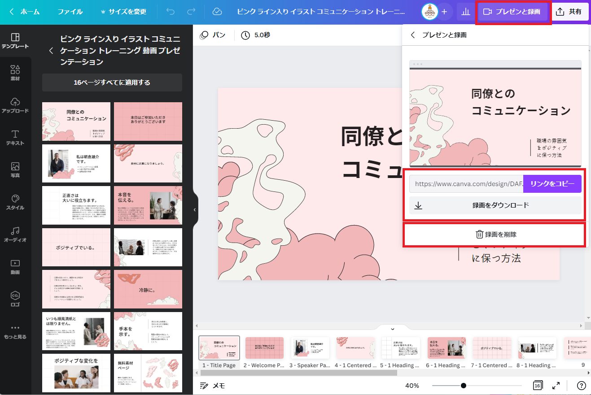Open the ファイル menu
The width and height of the screenshot is (591, 395).
70,12
